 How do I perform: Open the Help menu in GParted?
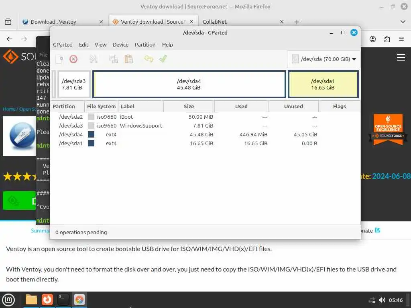(167, 45)
